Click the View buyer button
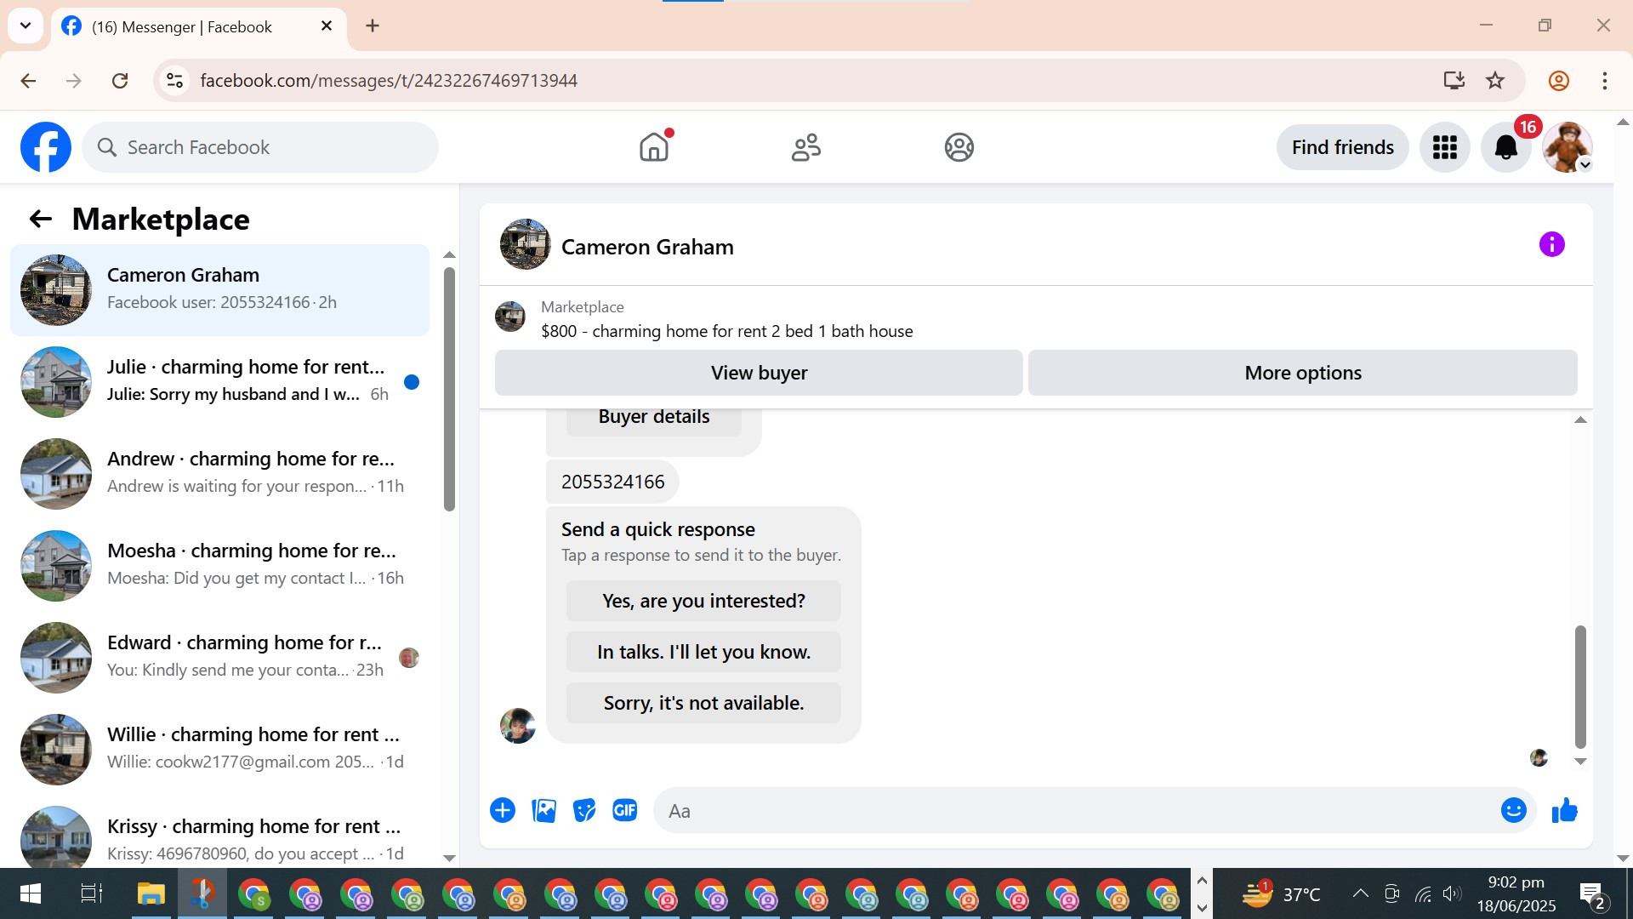 point(759,373)
